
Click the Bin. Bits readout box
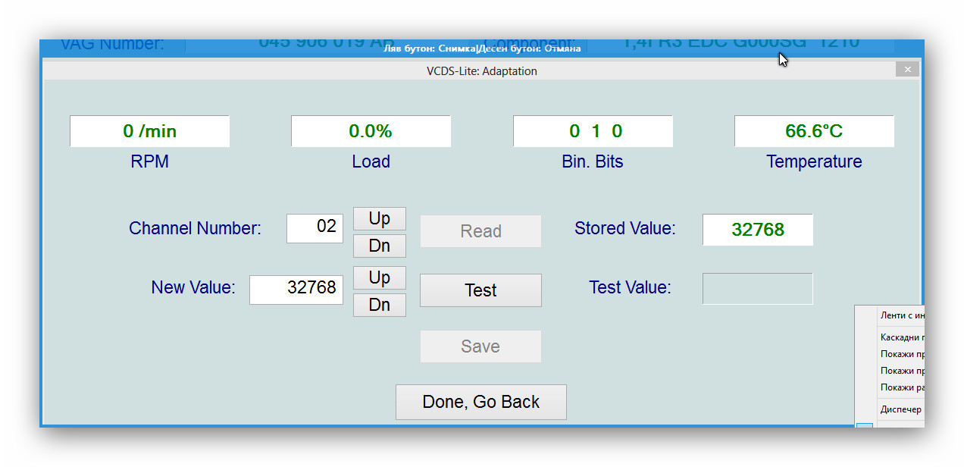(x=593, y=131)
